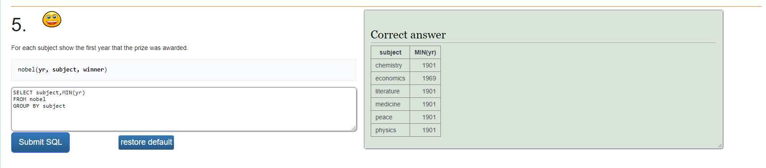Click the chemistry row in results table
766x168 pixels.
tap(406, 65)
